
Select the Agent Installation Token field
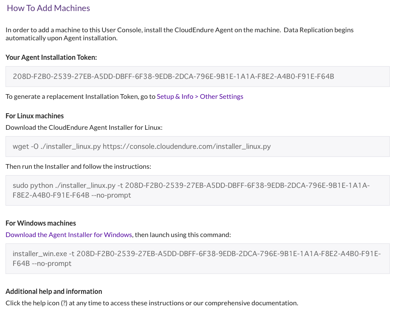pos(197,77)
